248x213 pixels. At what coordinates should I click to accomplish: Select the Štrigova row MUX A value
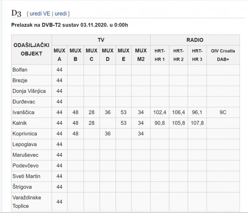point(60,187)
